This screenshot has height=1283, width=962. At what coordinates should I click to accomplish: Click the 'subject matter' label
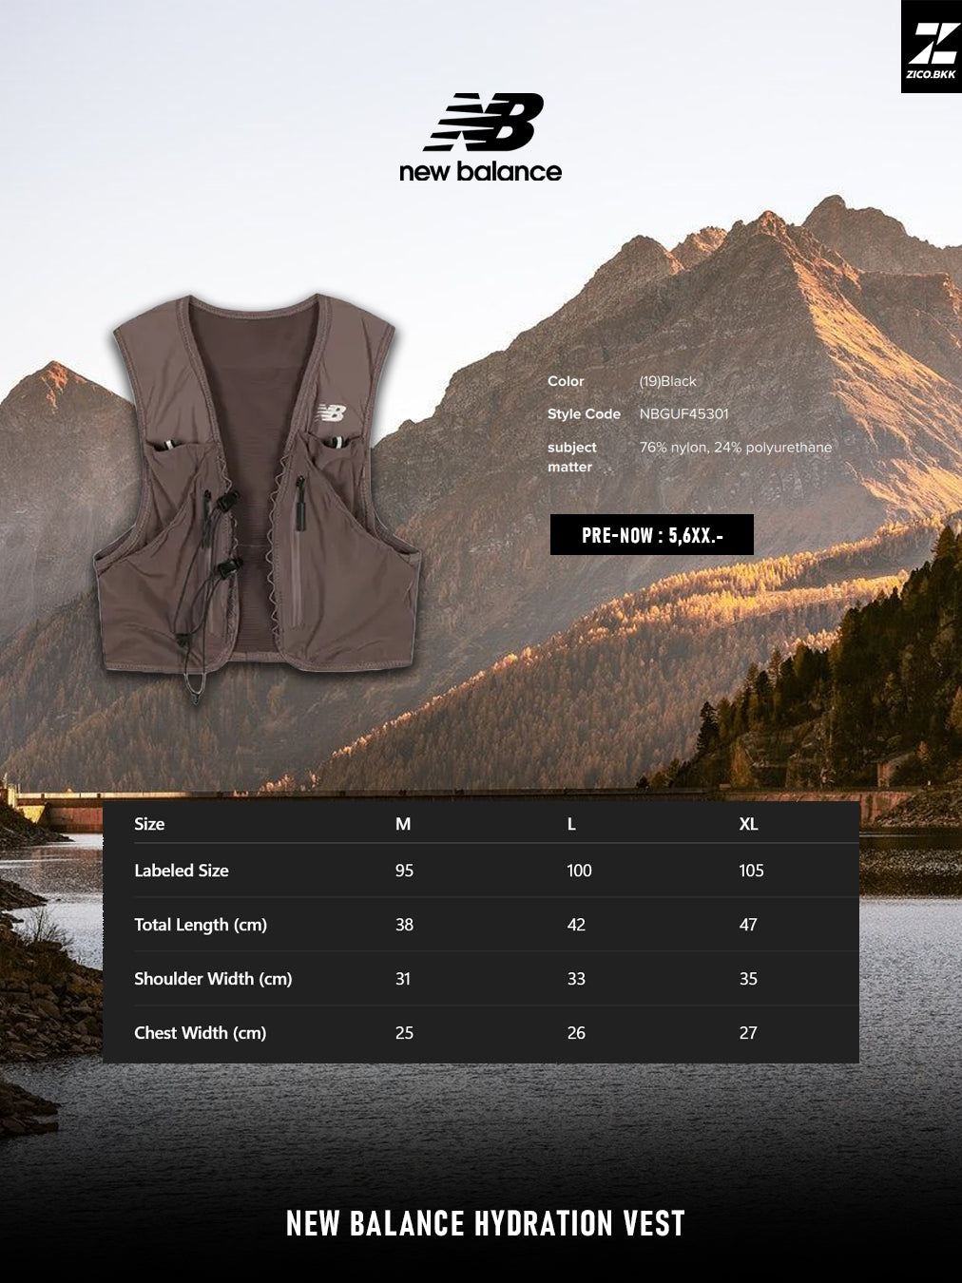point(572,457)
